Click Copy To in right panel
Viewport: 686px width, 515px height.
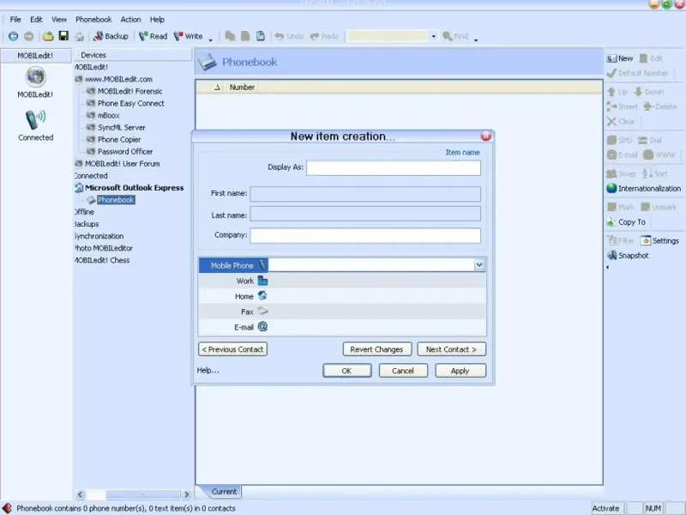click(626, 222)
